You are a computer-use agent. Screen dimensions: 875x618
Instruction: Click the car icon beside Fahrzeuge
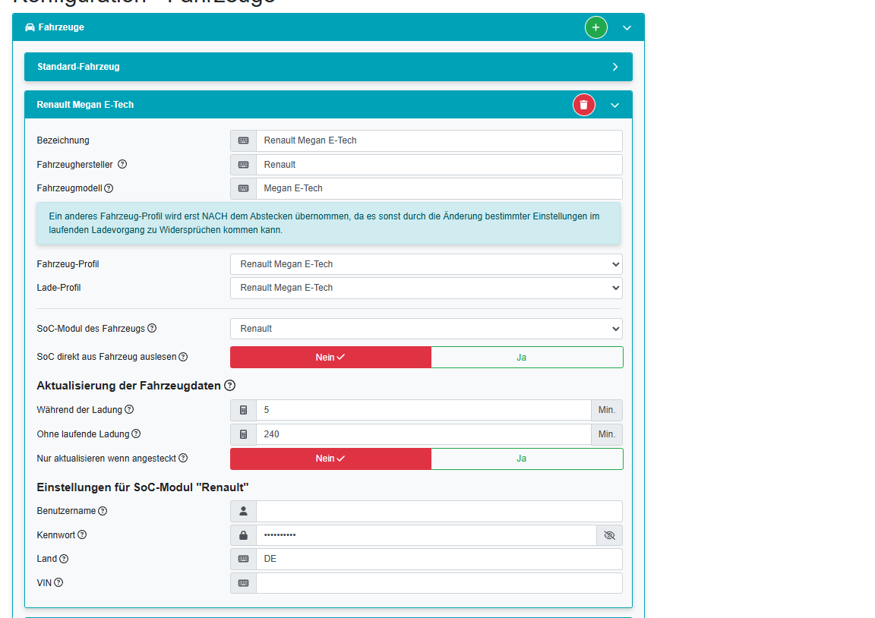[30, 27]
